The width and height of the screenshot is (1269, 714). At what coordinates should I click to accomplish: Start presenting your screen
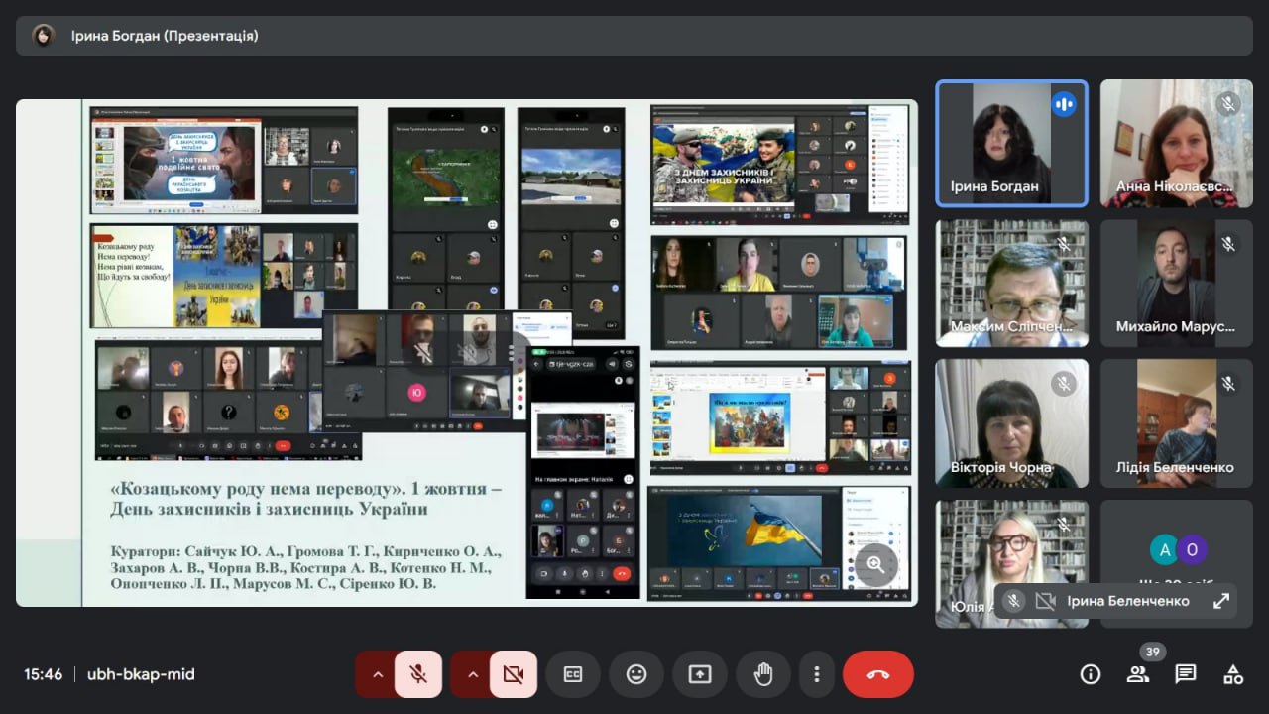(700, 674)
